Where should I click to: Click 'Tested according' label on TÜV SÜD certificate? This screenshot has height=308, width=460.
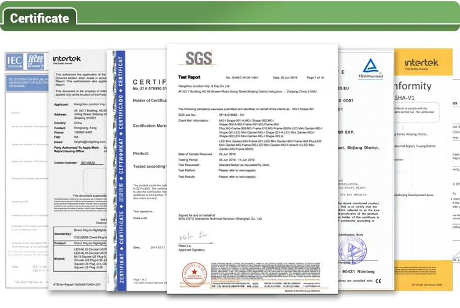pos(149,167)
